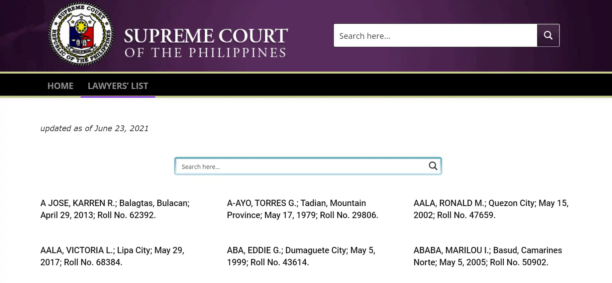Click the 'updated as of June 23, 2021' text
Screen dimensions: 612x283
point(94,128)
